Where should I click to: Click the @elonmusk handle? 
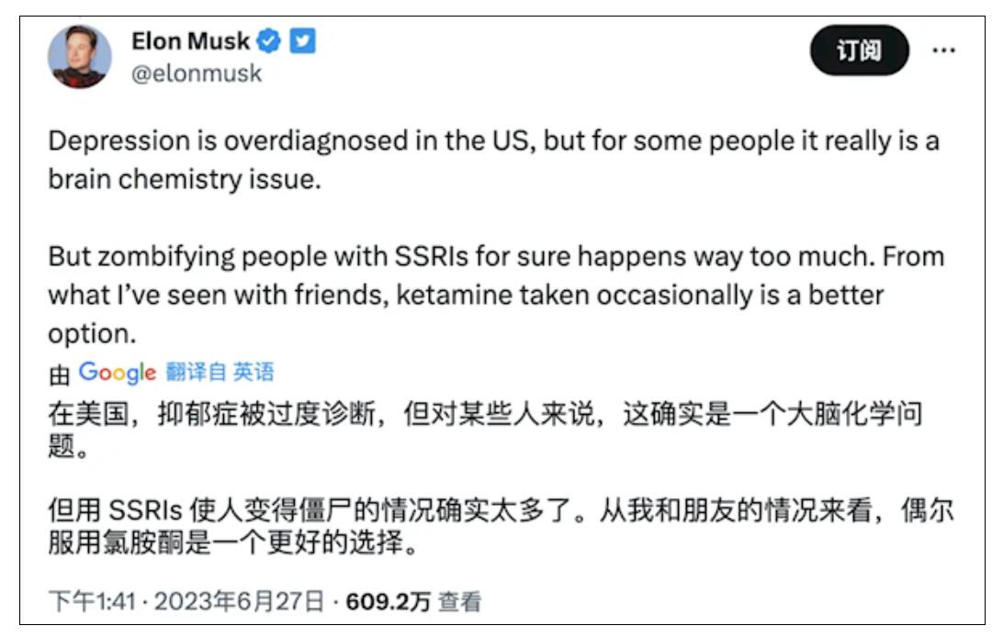click(197, 73)
